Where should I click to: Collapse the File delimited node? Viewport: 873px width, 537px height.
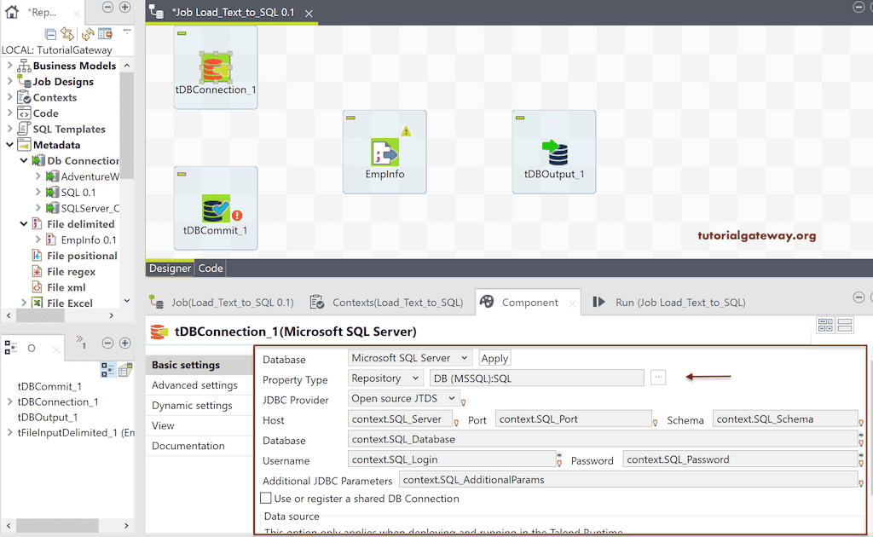coord(23,223)
